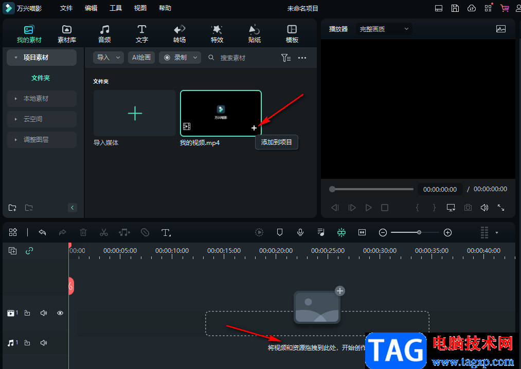
Task: Open the media filter icon
Action: coord(286,58)
